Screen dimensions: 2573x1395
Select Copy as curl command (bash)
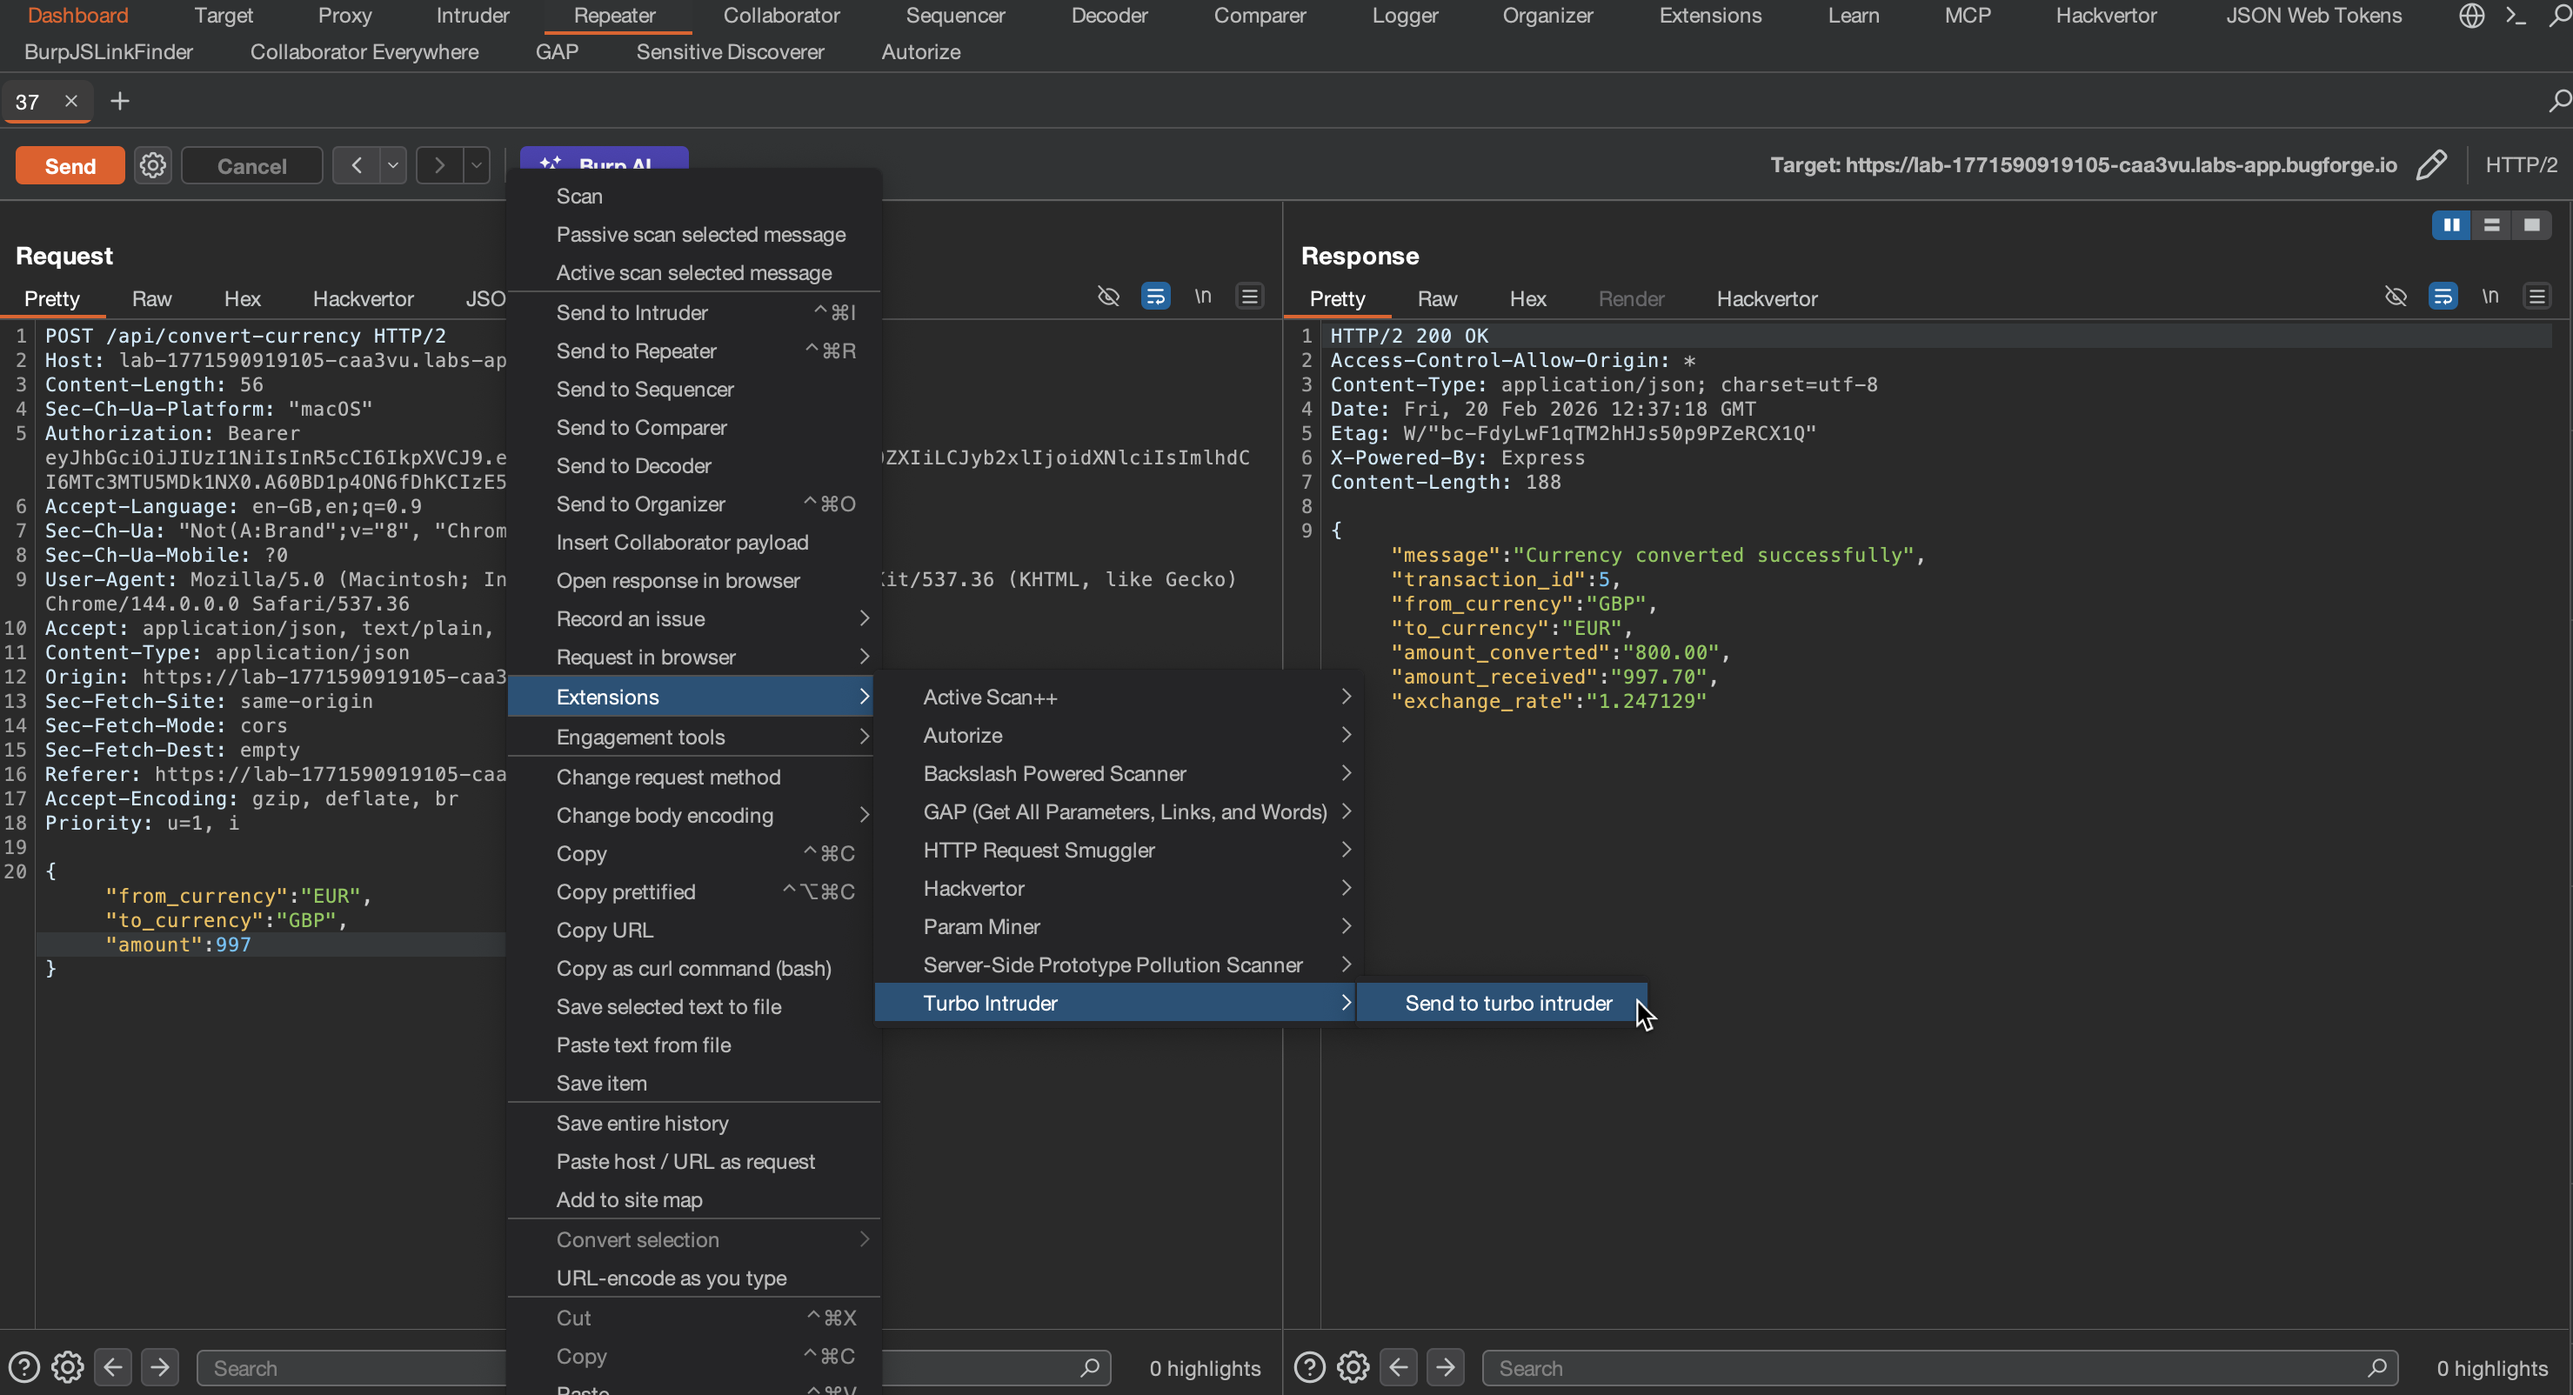tap(693, 968)
